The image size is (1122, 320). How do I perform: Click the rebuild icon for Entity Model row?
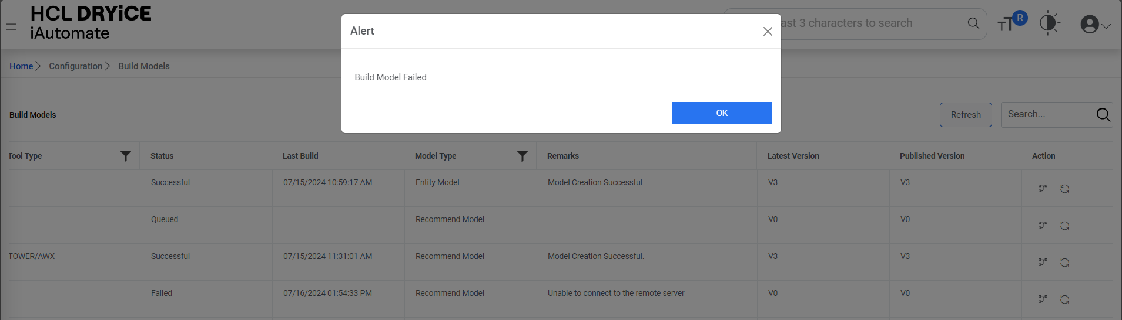pyautogui.click(x=1064, y=189)
